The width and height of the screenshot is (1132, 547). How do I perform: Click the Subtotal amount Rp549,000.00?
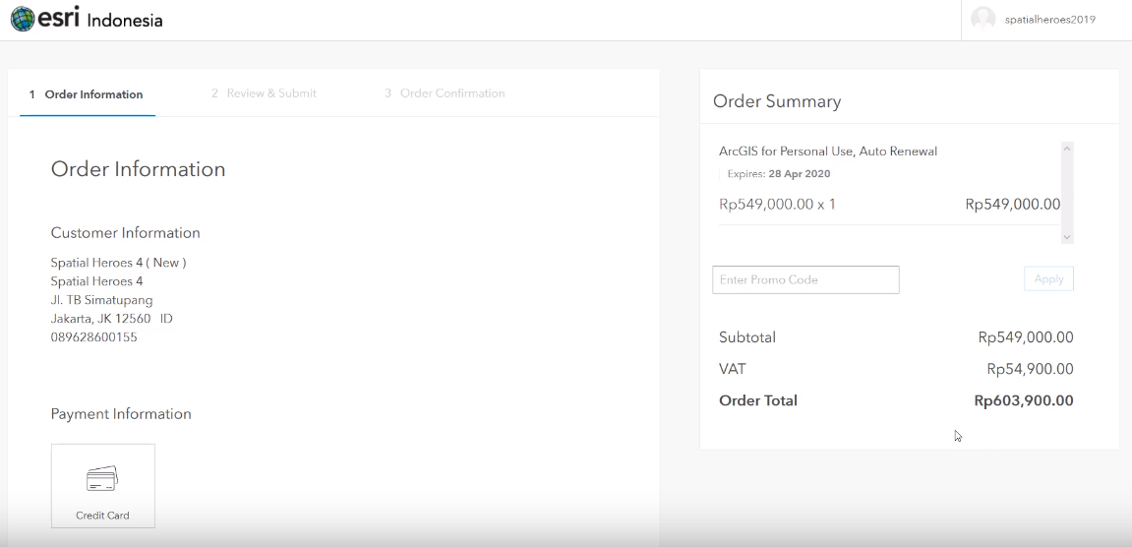1026,336
